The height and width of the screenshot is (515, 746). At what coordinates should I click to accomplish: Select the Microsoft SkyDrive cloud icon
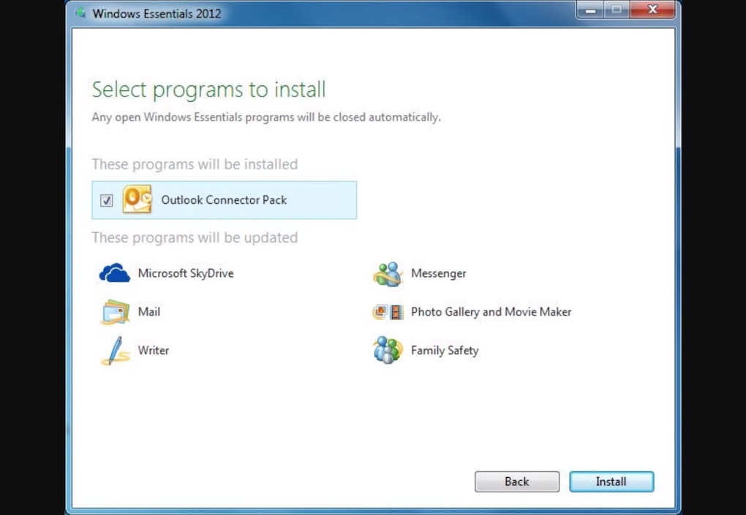pos(114,272)
